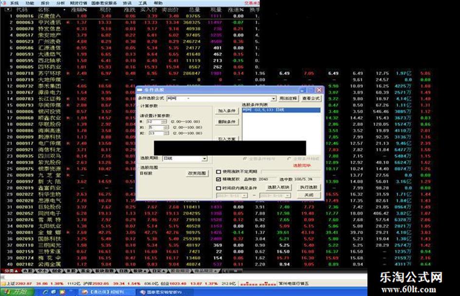Open the Windows 开始 start button

[x=18, y=292]
